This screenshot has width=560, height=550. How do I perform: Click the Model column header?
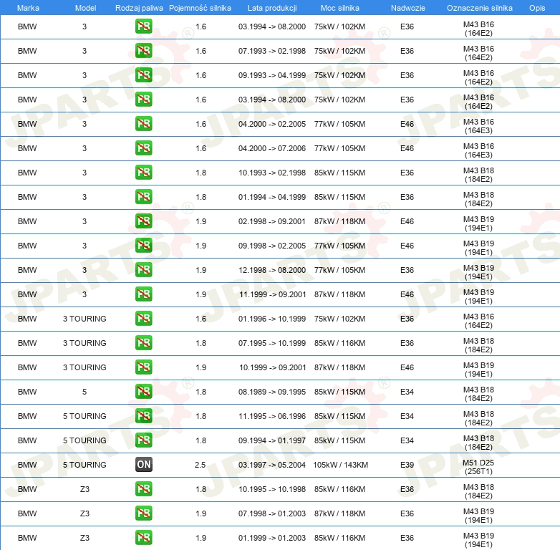pos(85,8)
